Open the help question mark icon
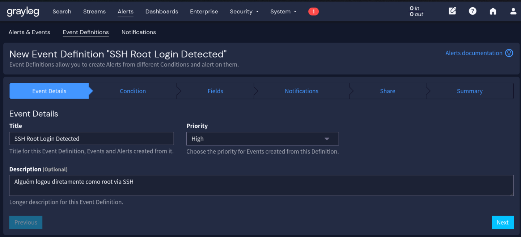The image size is (521, 237). coord(473,11)
